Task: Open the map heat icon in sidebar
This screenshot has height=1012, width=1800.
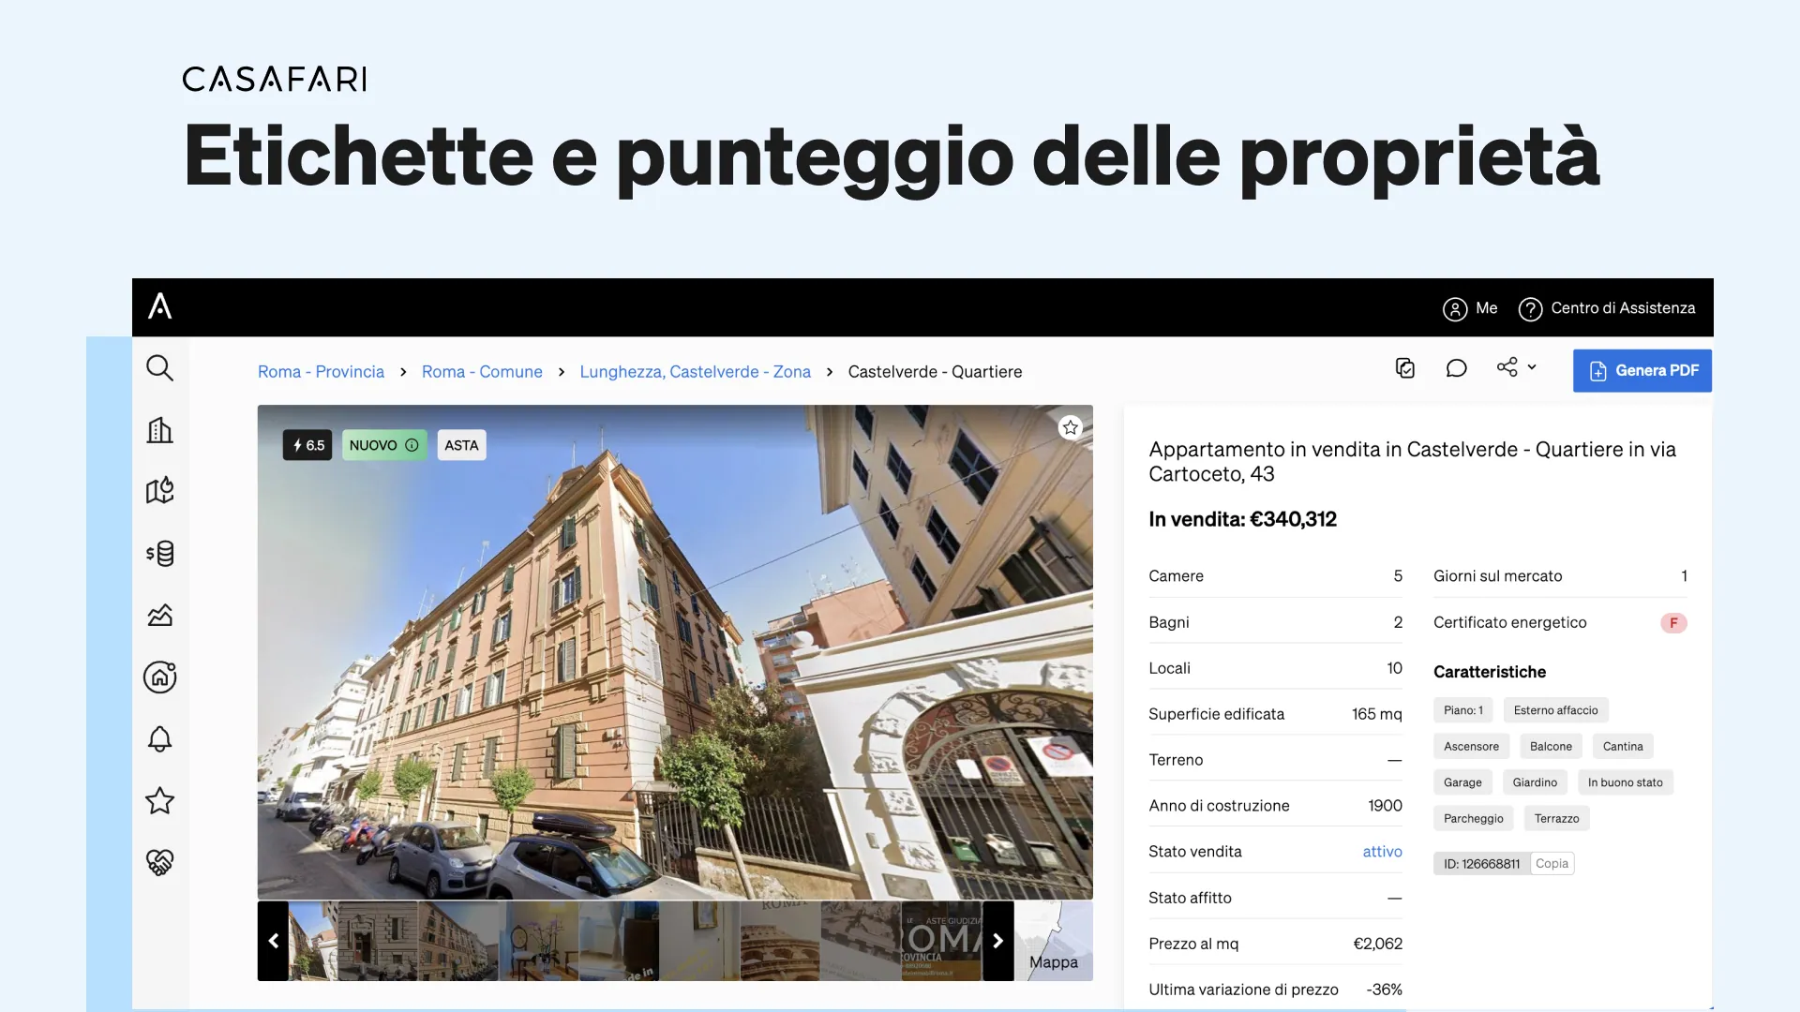Action: tap(159, 491)
